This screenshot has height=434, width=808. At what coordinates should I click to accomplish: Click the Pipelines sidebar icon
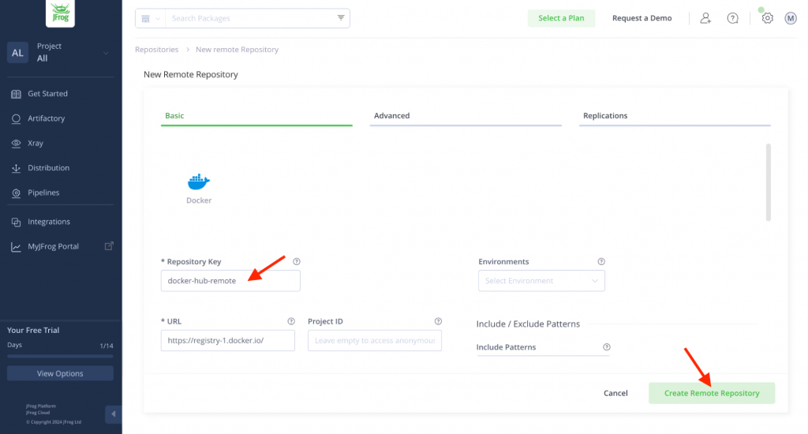pyautogui.click(x=16, y=193)
